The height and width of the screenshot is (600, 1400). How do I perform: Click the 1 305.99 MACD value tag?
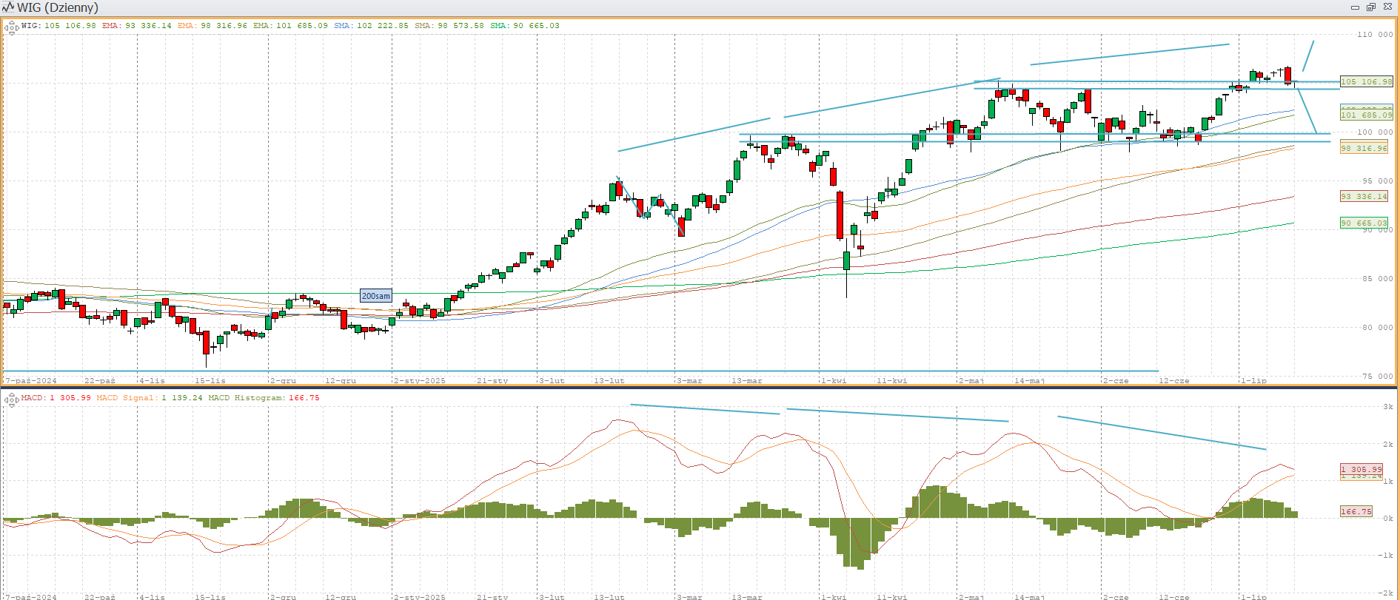pos(1362,469)
